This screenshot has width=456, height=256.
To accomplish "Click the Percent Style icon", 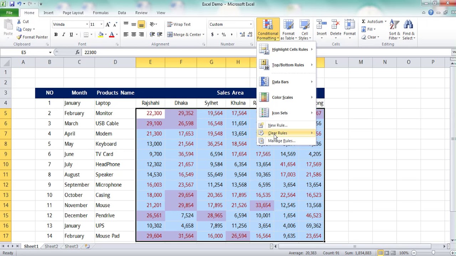I will [224, 34].
